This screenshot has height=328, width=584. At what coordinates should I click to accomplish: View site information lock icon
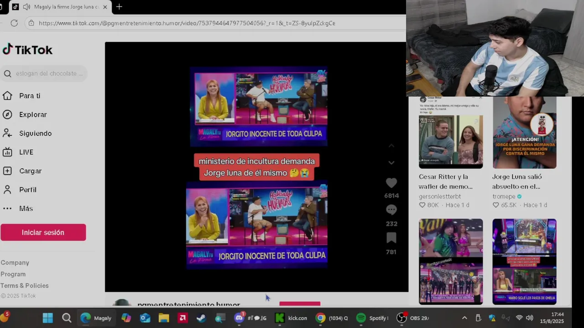[x=31, y=23]
